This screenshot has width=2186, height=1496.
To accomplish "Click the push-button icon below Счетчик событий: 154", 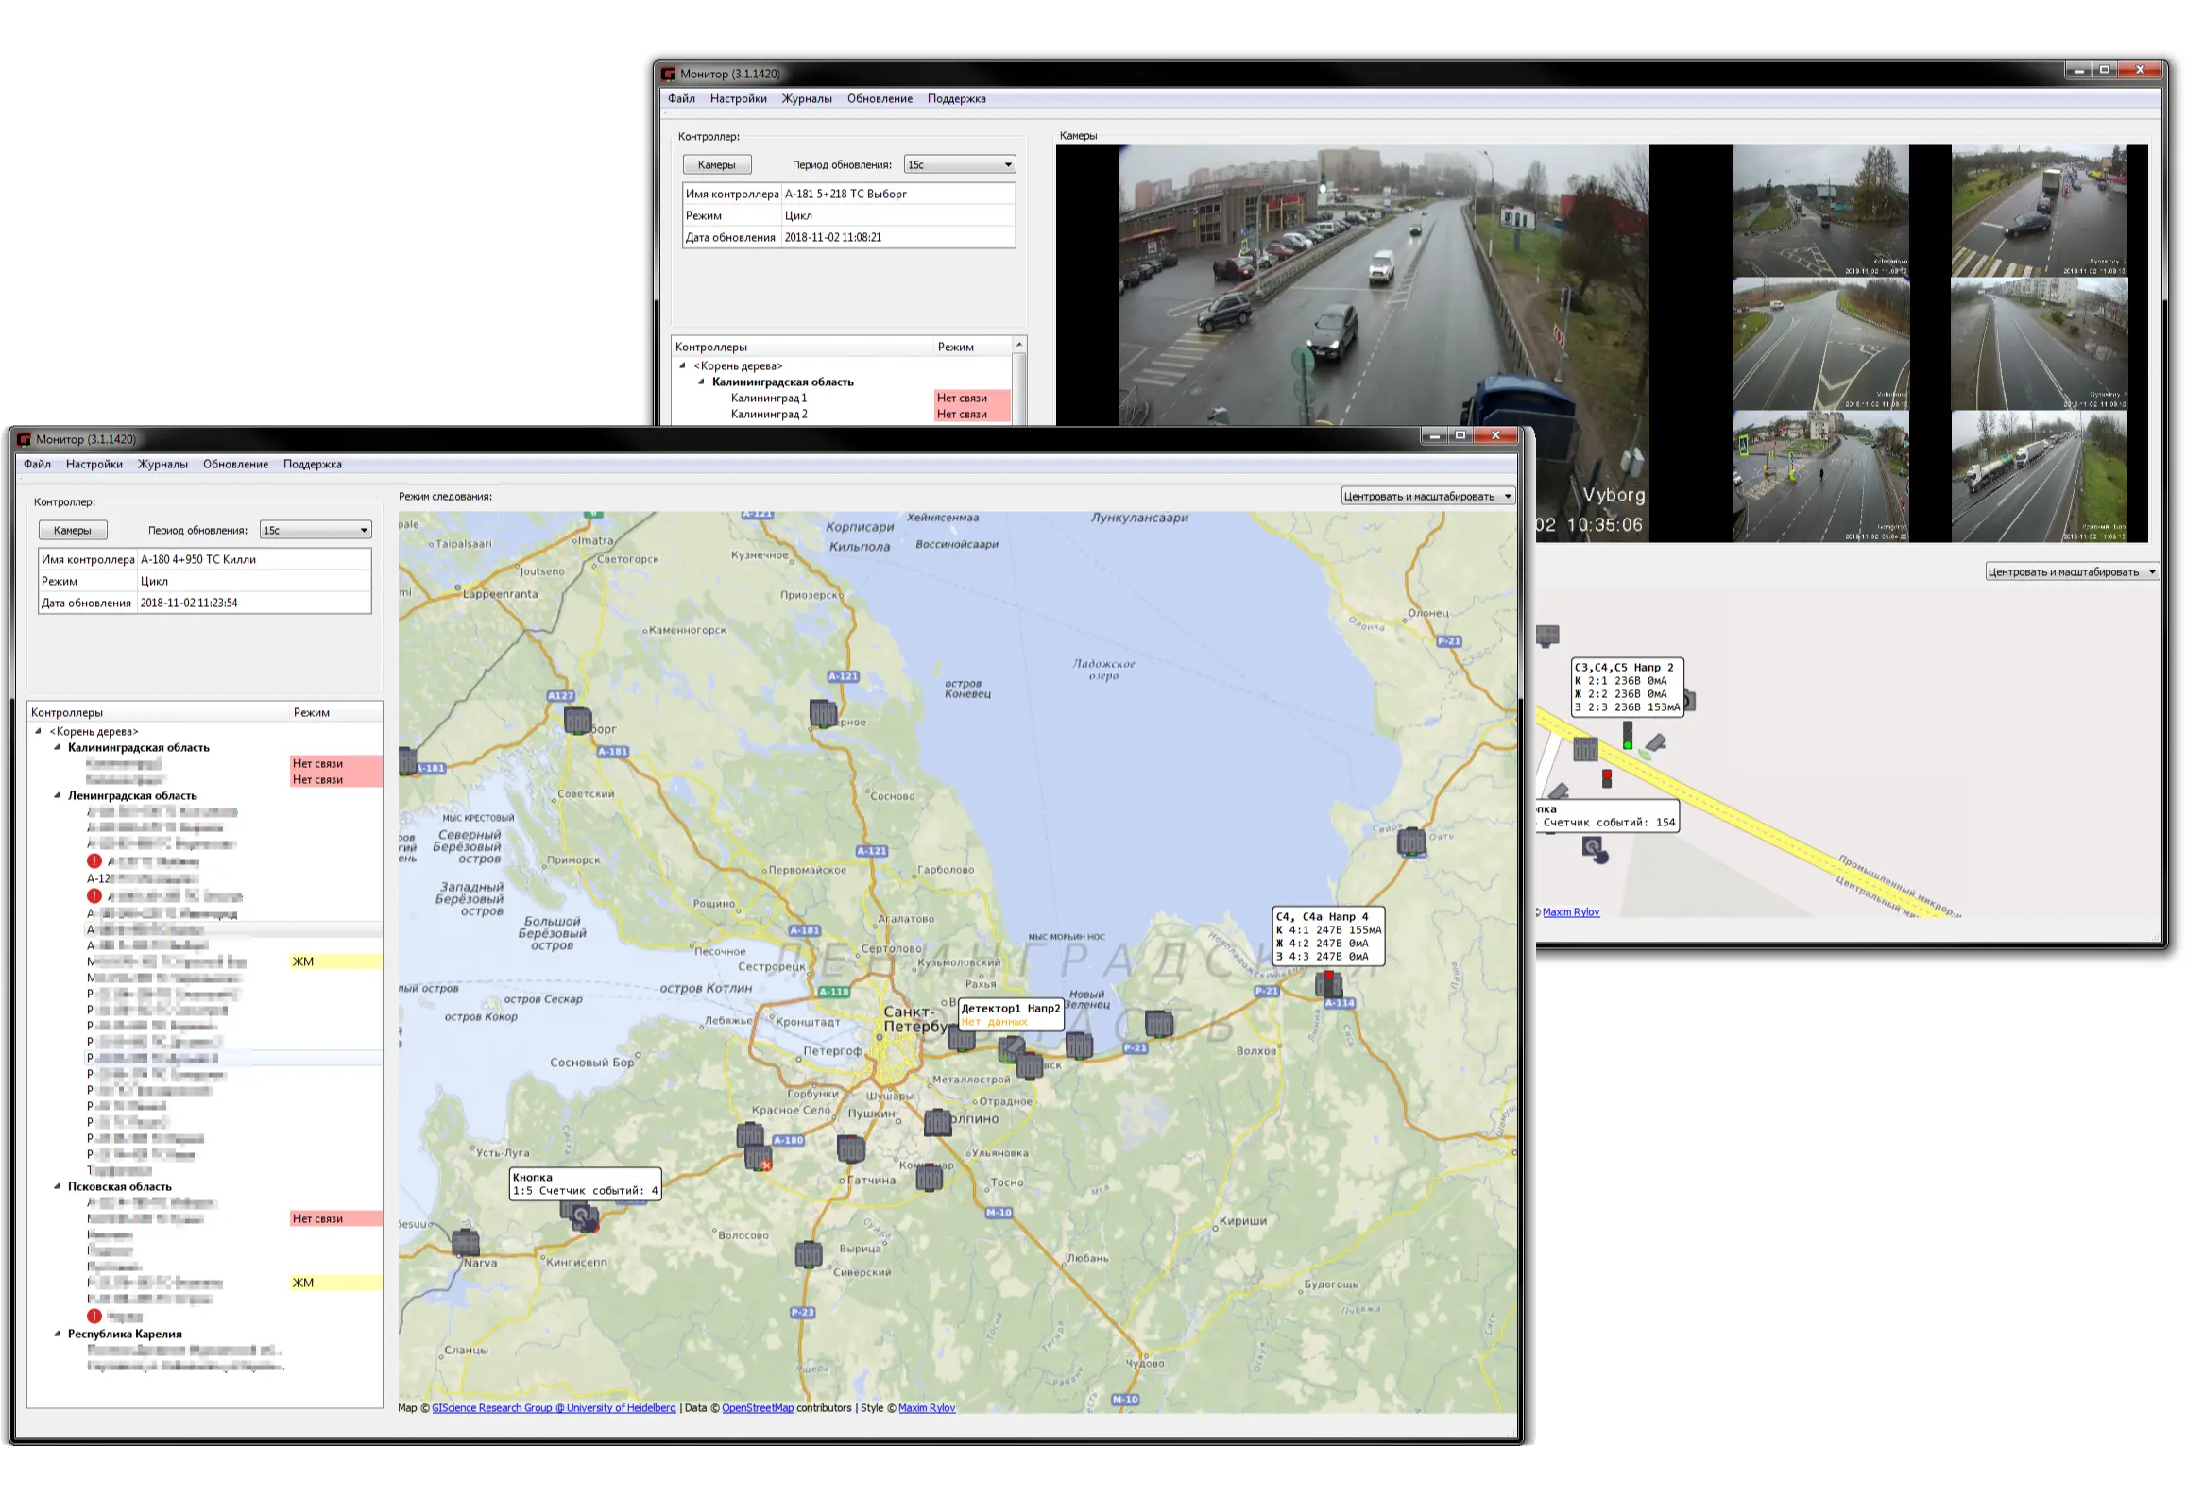I will 1595,850.
